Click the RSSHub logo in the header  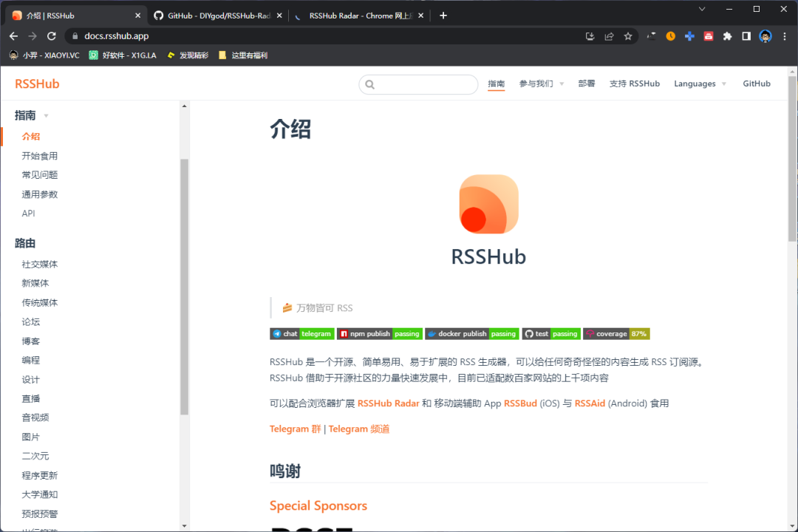click(37, 83)
